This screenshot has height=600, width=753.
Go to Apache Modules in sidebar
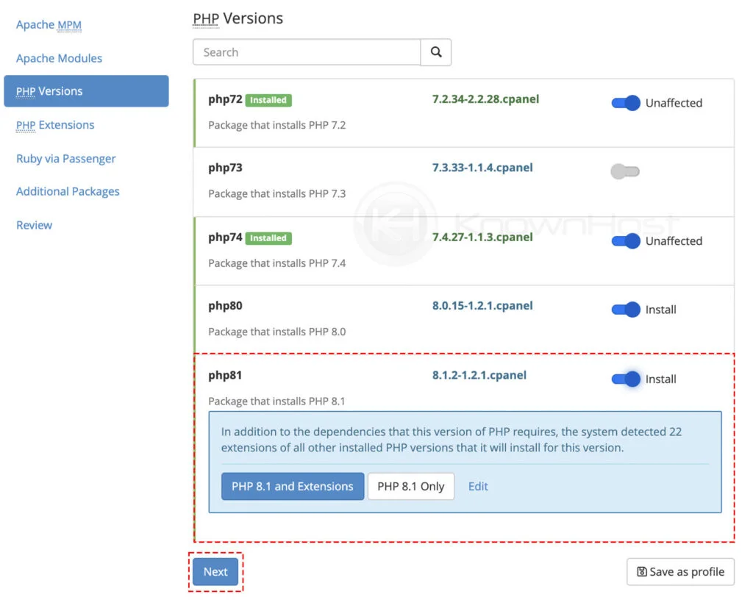pos(59,58)
